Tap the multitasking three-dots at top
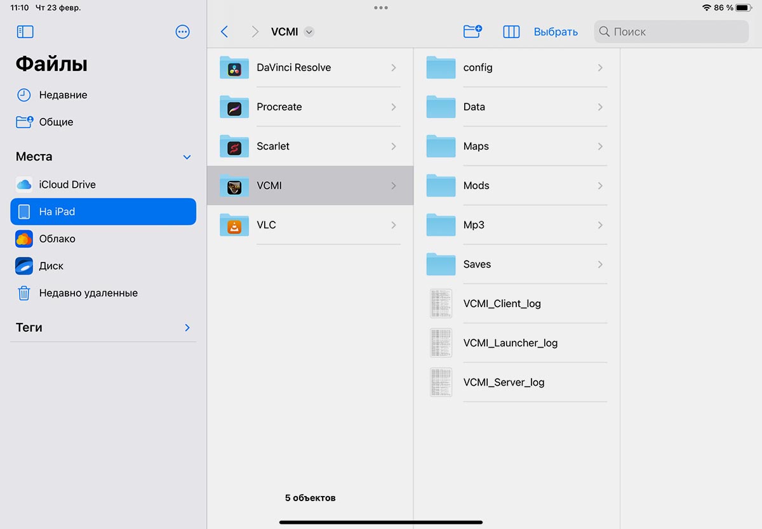Image resolution: width=762 pixels, height=529 pixels. (381, 8)
